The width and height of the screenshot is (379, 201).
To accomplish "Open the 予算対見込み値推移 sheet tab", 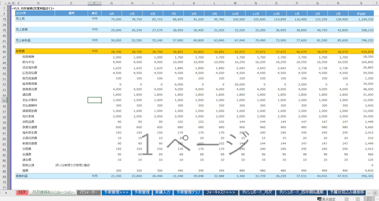I will point(346,193).
